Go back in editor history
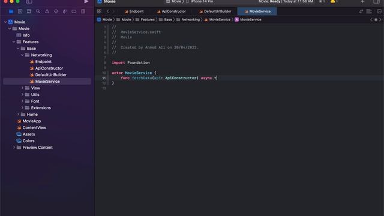Image resolution: width=384 pixels, height=216 pixels. pos(108,11)
